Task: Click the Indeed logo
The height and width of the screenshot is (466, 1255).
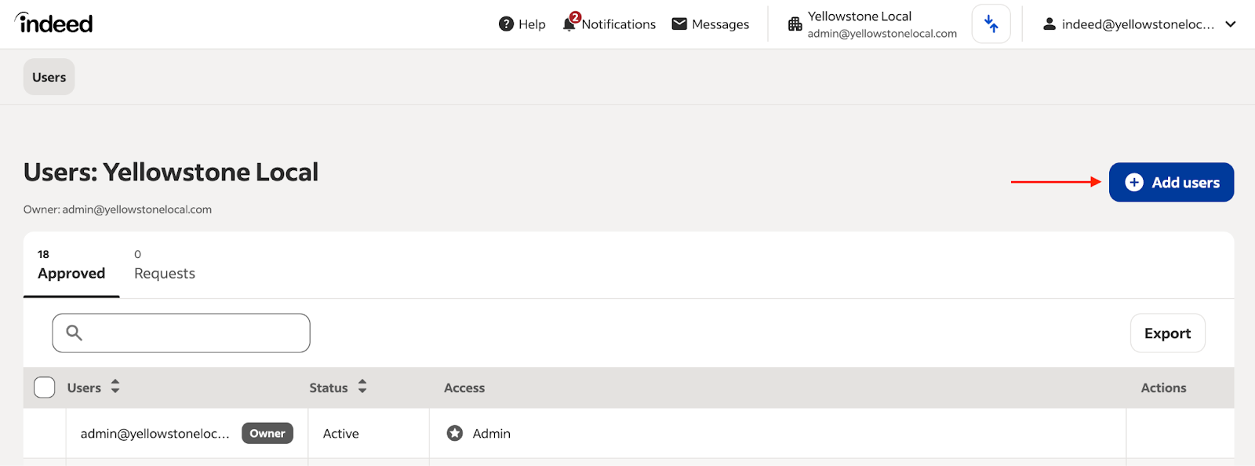Action: point(54,24)
